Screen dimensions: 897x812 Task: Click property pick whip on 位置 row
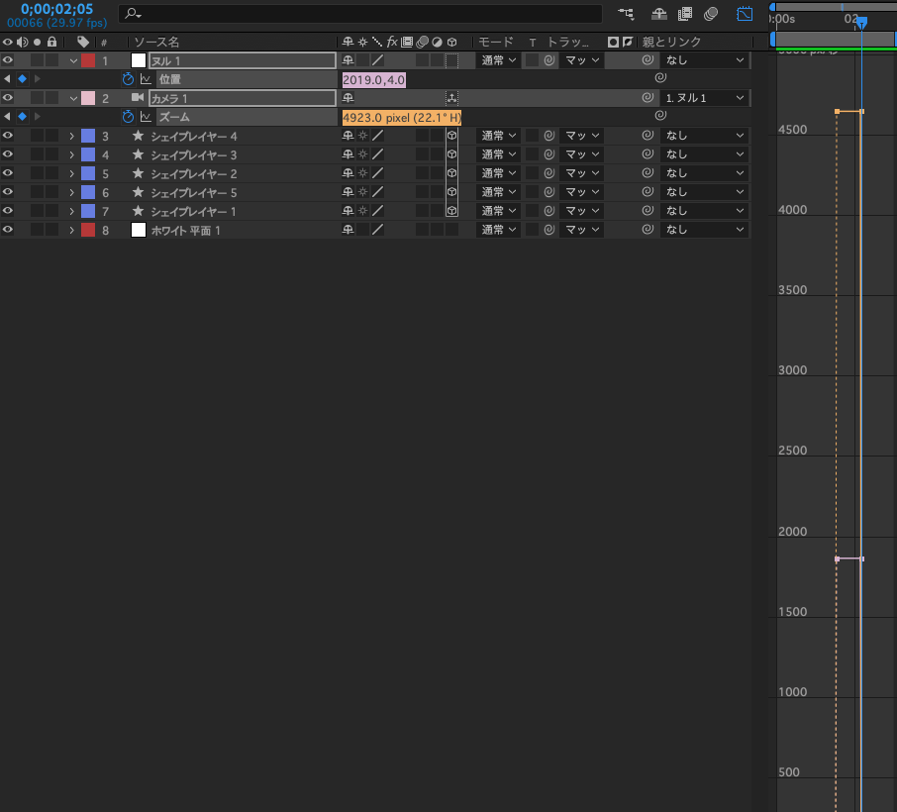[x=660, y=78]
